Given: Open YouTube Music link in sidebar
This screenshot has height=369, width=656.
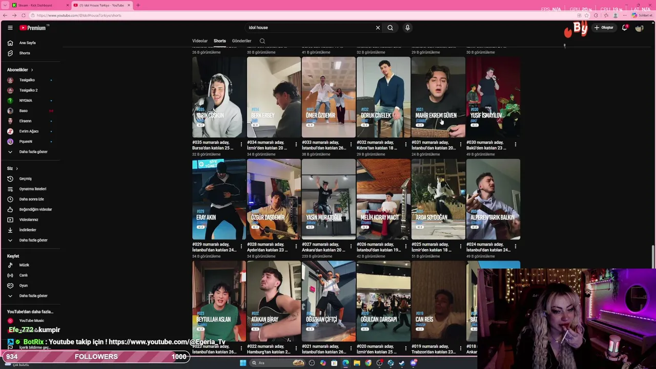Looking at the screenshot, I should (x=31, y=321).
